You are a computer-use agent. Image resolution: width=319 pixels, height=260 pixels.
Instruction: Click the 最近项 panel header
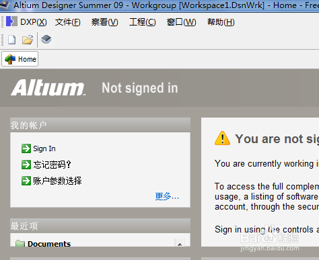click(x=100, y=226)
